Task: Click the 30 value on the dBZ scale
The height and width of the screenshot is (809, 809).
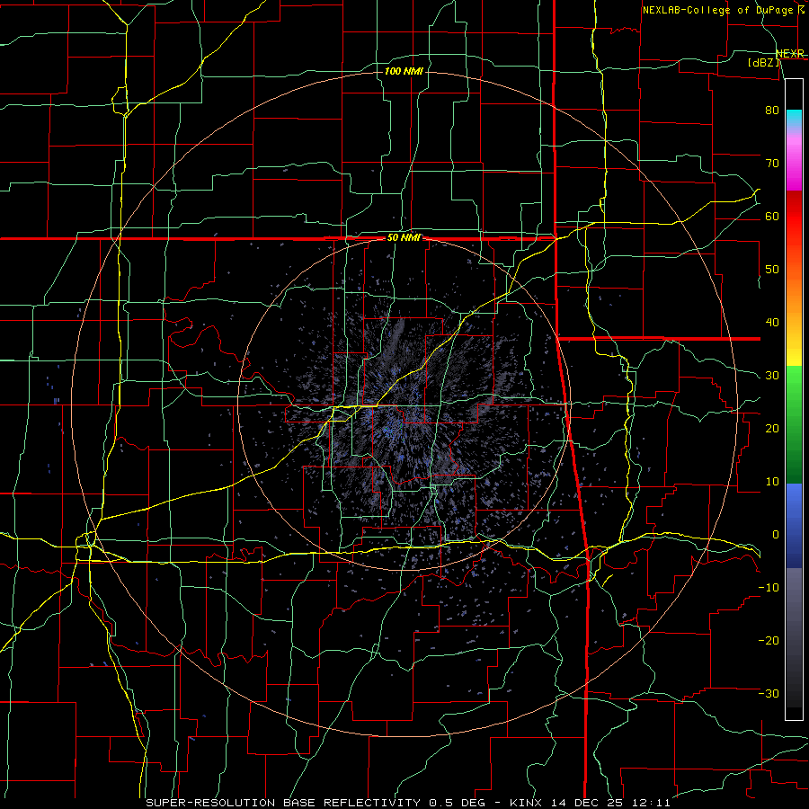Action: (772, 375)
